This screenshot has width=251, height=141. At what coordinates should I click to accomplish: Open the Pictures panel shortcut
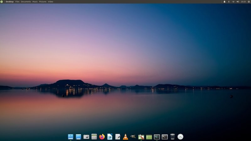point(43,2)
